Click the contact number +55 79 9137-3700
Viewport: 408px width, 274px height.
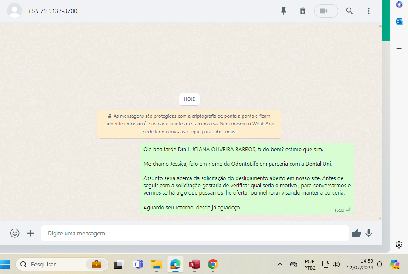coord(53,11)
